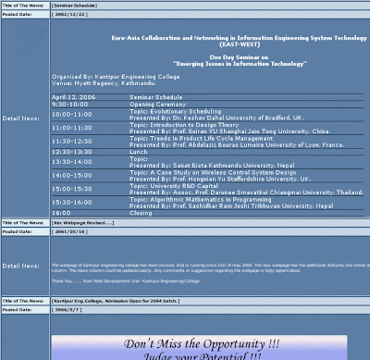Click the "Closing" cell
Image resolution: width=370 pixels, height=360 pixels.
tap(141, 213)
